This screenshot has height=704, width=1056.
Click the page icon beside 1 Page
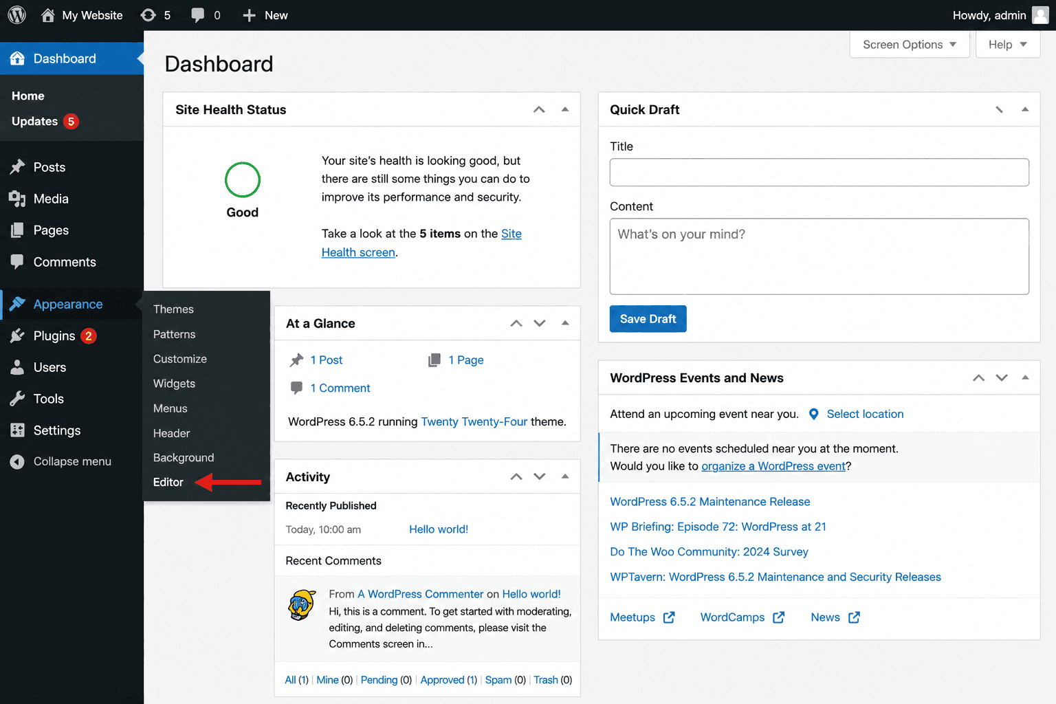pos(434,360)
